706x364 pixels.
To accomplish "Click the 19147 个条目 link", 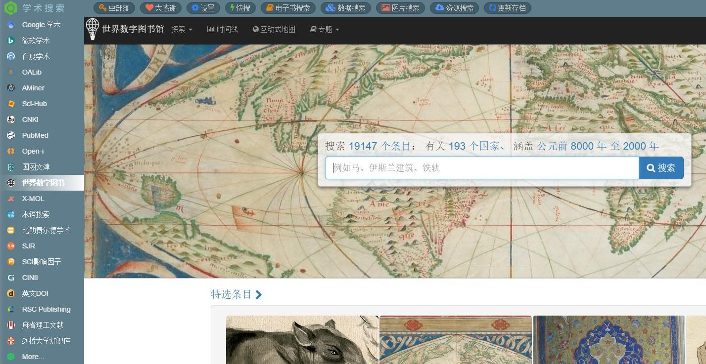I will pos(379,146).
